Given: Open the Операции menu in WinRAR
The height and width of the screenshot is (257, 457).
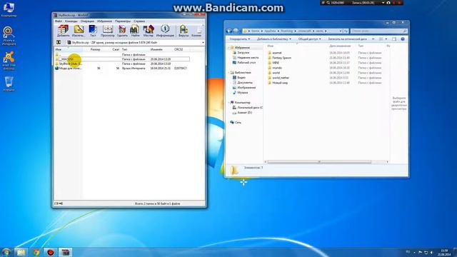Looking at the screenshot, I should pos(87,21).
